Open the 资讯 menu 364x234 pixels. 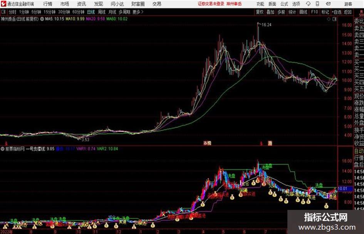(x=82, y=4)
